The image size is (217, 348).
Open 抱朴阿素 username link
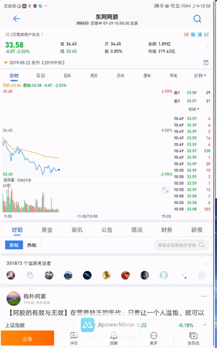35,296
